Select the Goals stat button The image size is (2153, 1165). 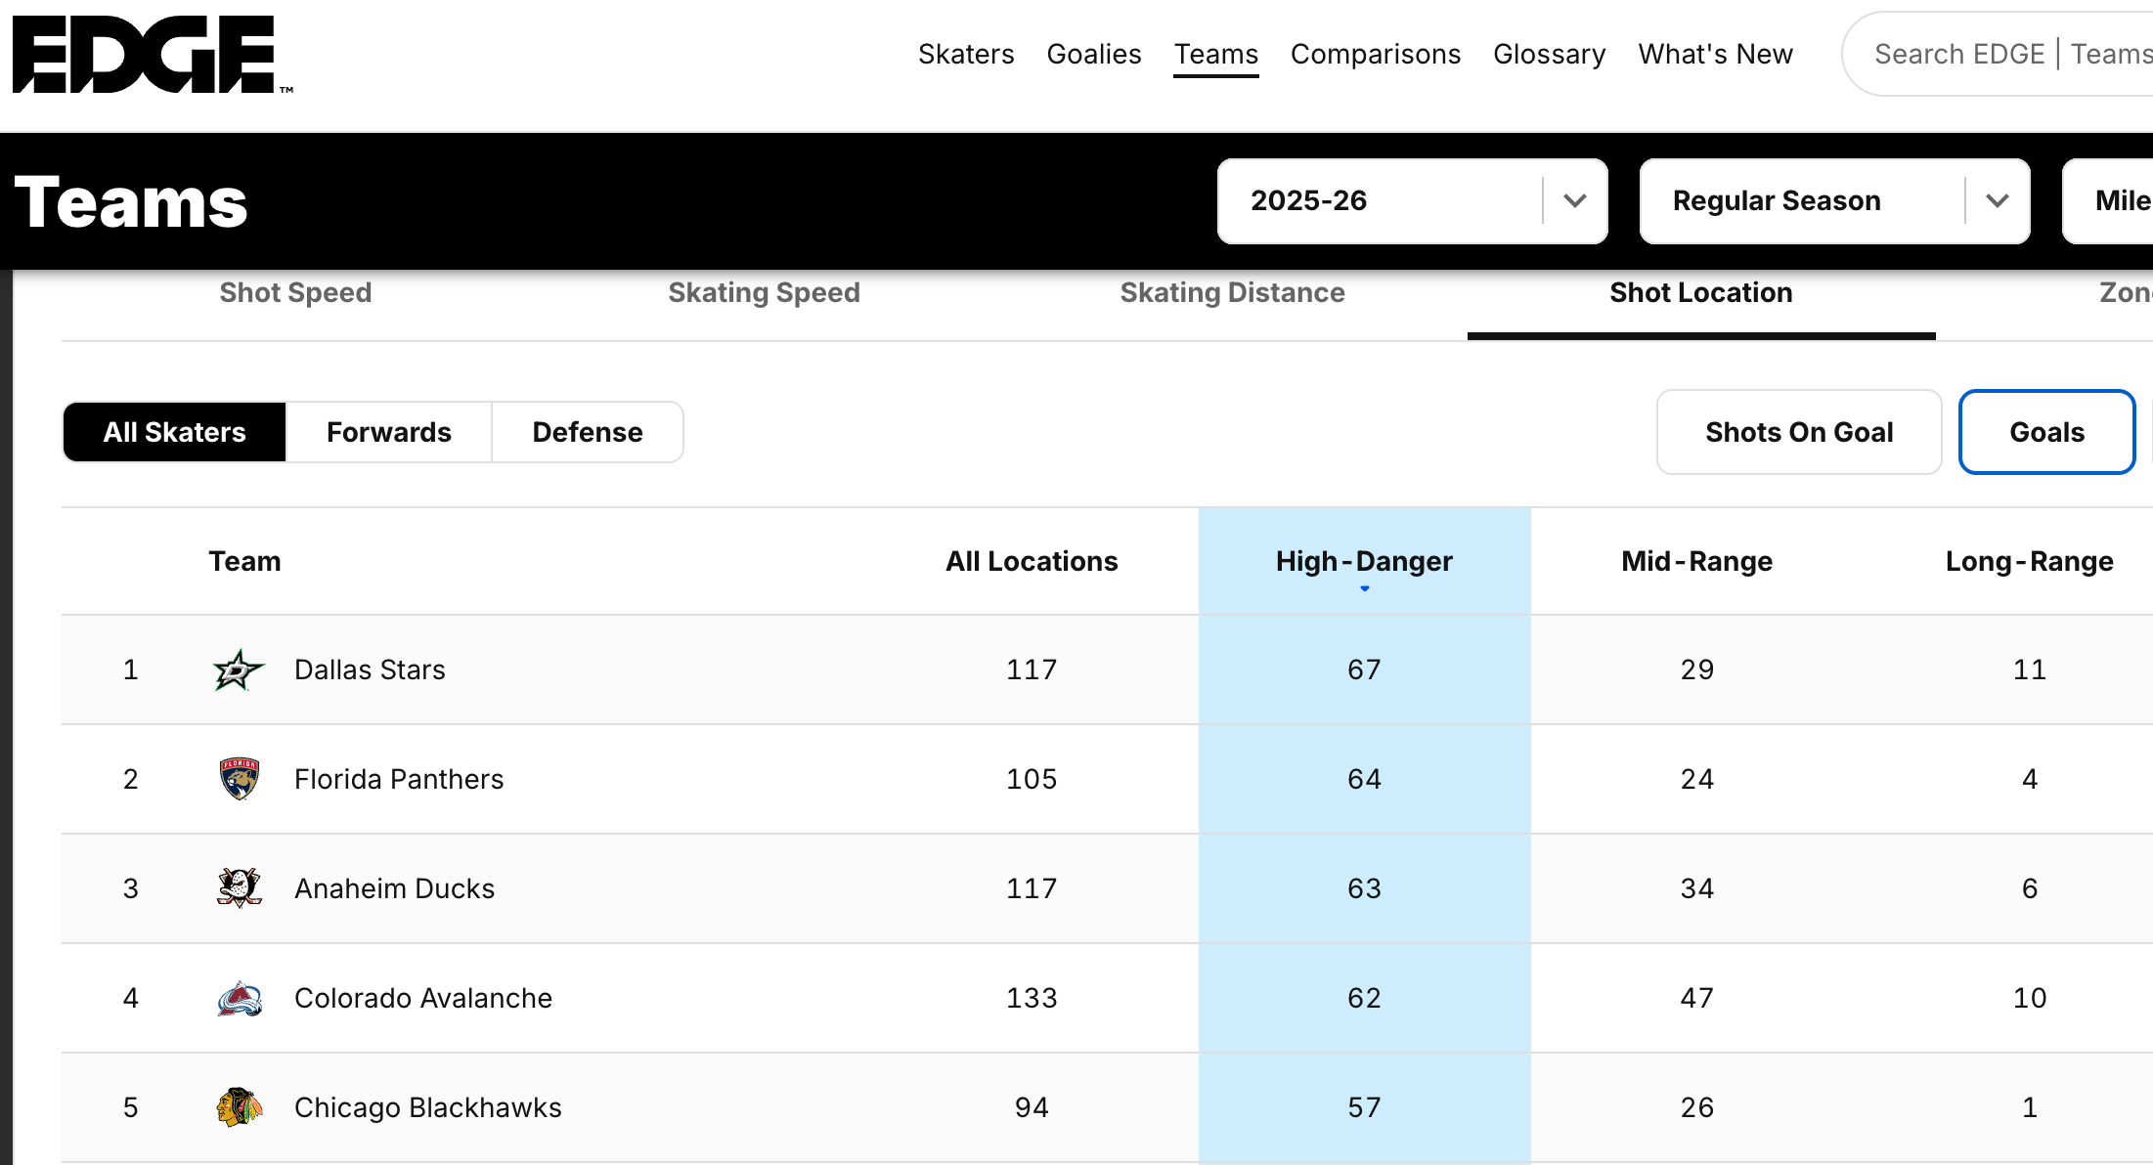2045,432
